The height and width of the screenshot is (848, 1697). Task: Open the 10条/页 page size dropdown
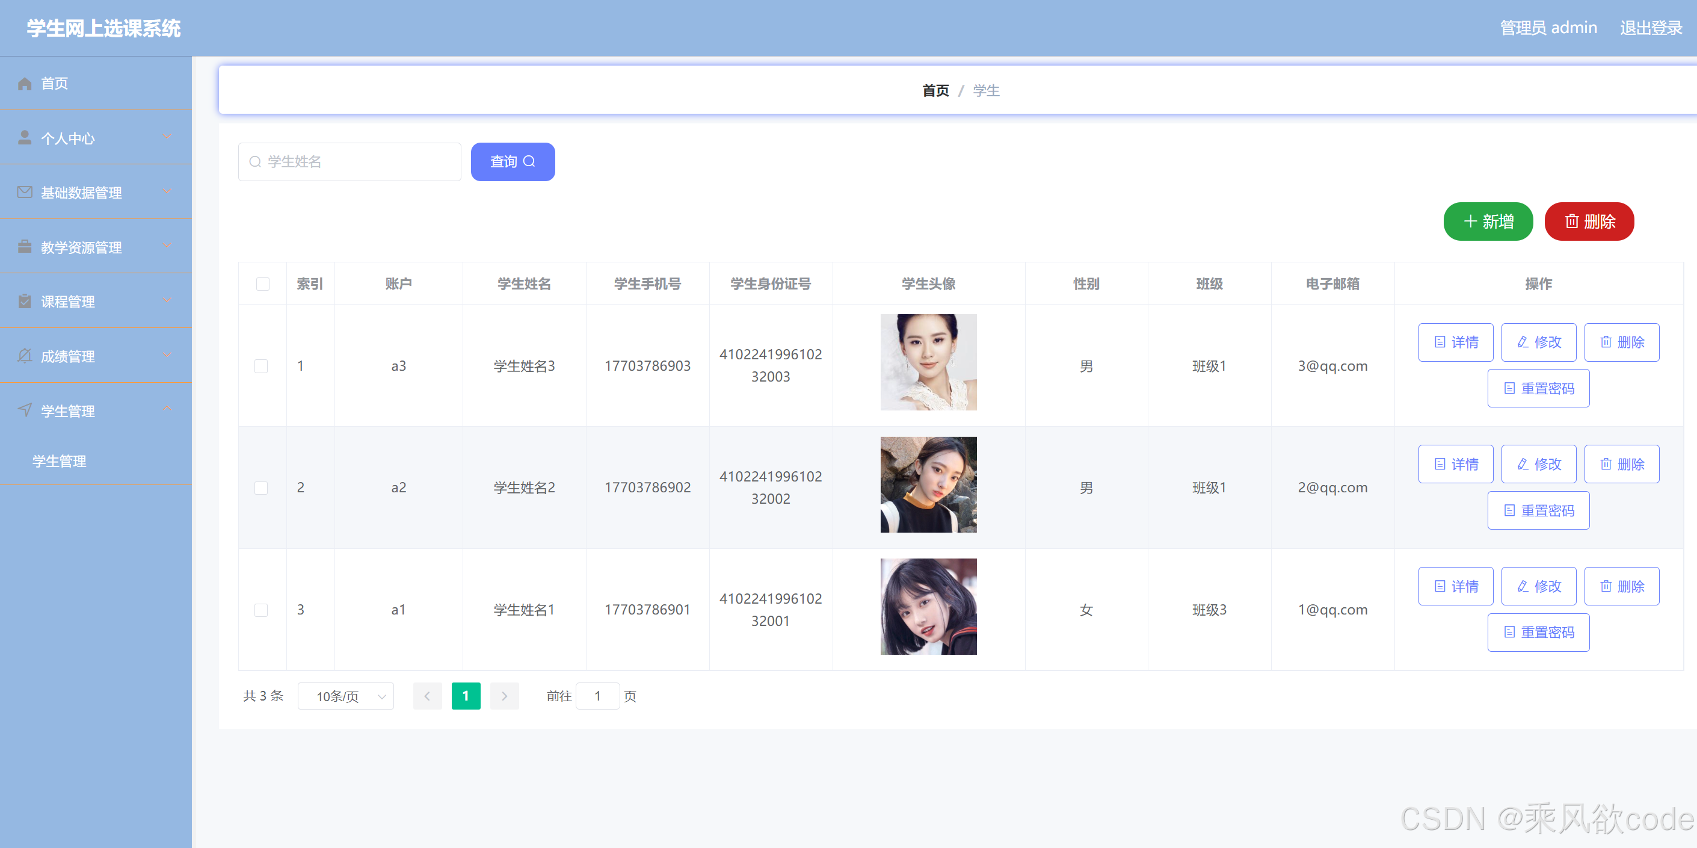(x=345, y=696)
